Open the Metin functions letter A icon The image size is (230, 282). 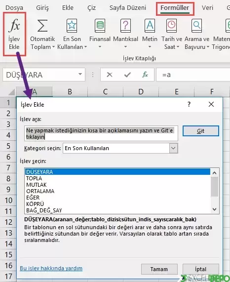pos(150,26)
